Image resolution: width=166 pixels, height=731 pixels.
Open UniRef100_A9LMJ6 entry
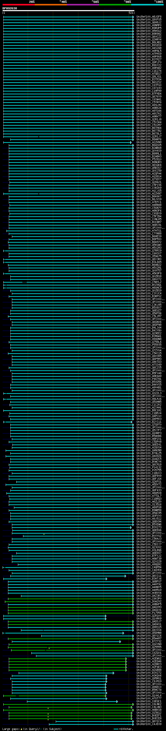[x=149, y=399]
